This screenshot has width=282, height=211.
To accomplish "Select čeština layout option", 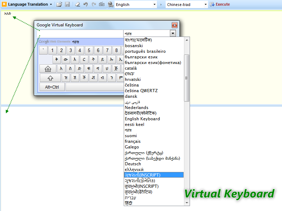I will coord(154,85).
